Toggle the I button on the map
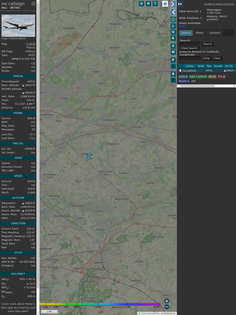Image resolution: width=236 pixels, height=315 pixels. click(x=173, y=66)
